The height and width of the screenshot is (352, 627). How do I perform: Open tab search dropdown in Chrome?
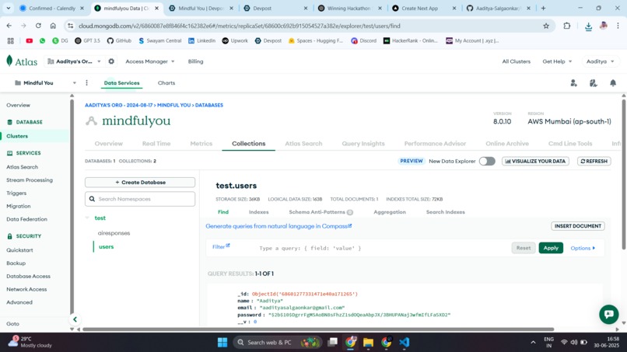9,8
